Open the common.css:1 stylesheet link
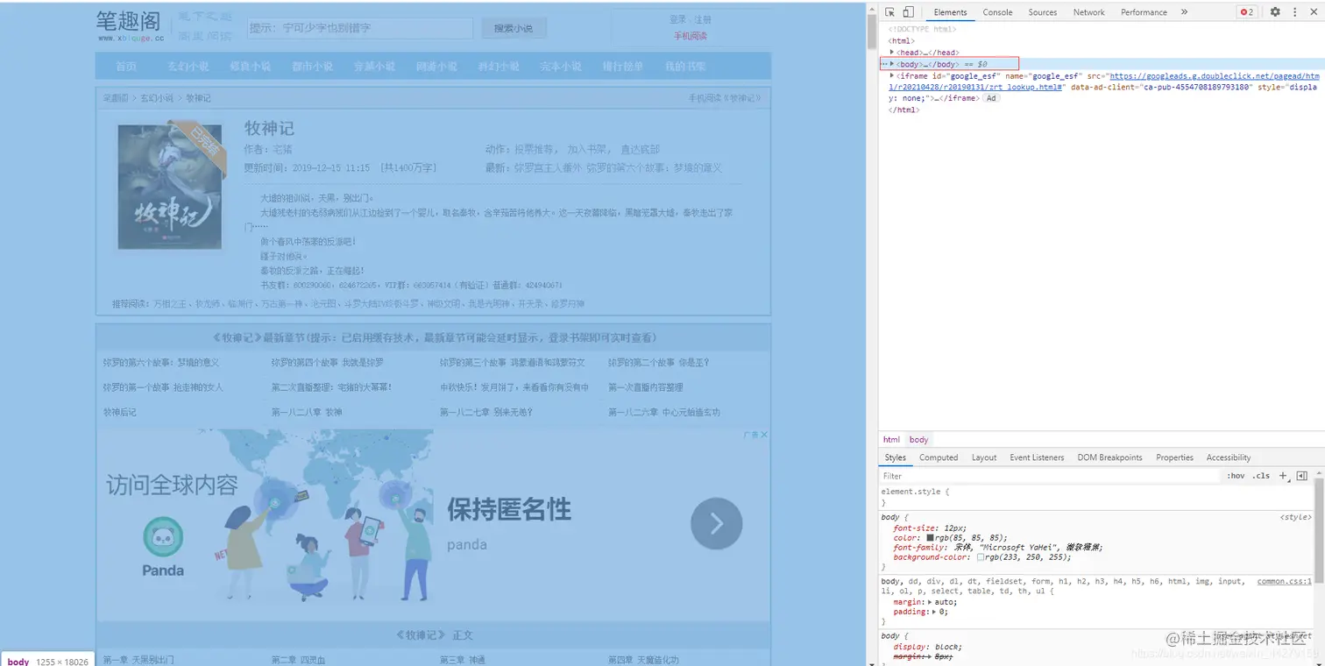1325x666 pixels. (1284, 580)
